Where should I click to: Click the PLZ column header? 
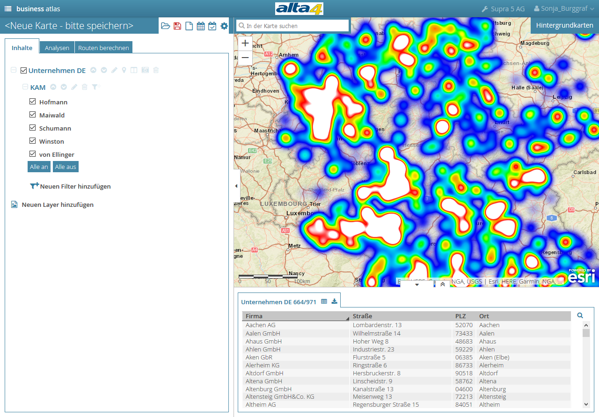click(x=464, y=316)
